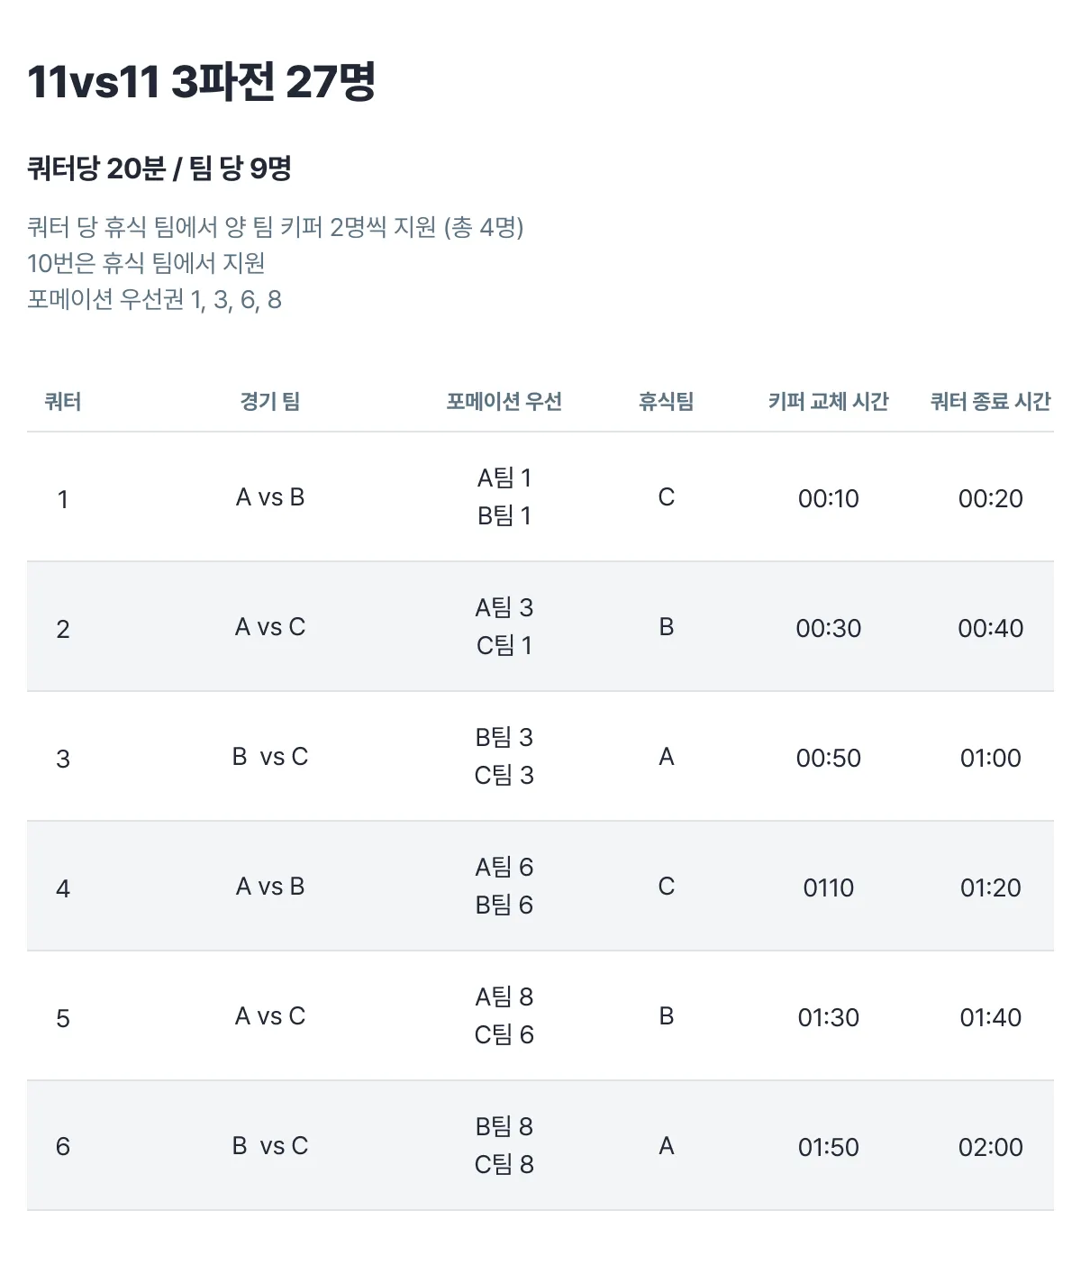Click the "휴식팀" column header

(666, 401)
